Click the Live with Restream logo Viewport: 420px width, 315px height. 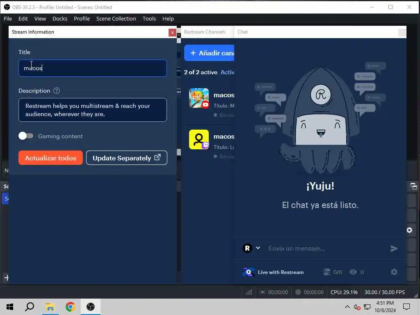point(248,272)
